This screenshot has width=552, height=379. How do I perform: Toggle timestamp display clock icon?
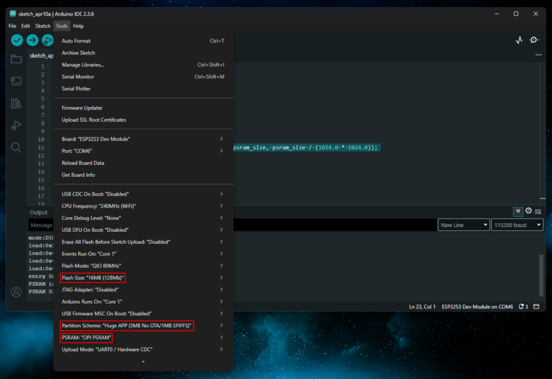click(528, 211)
